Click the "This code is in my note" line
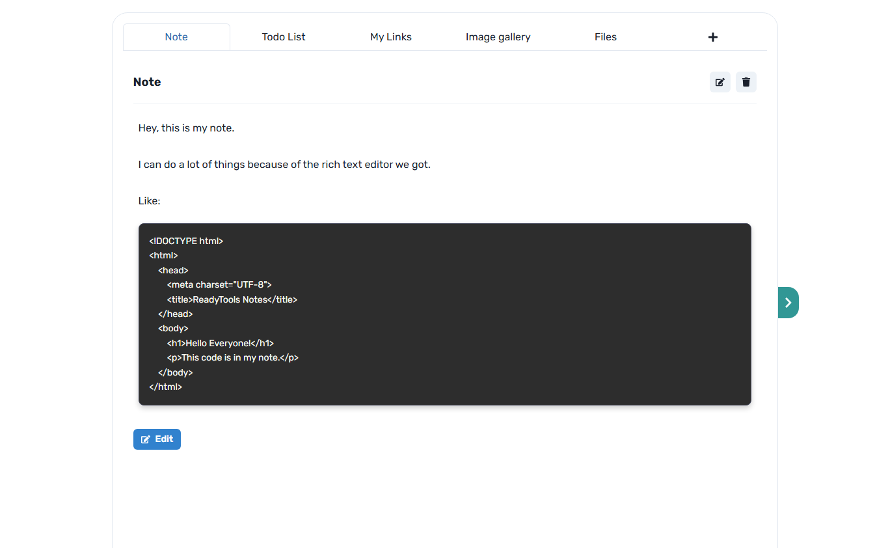Image resolution: width=875 pixels, height=548 pixels. [x=233, y=358]
